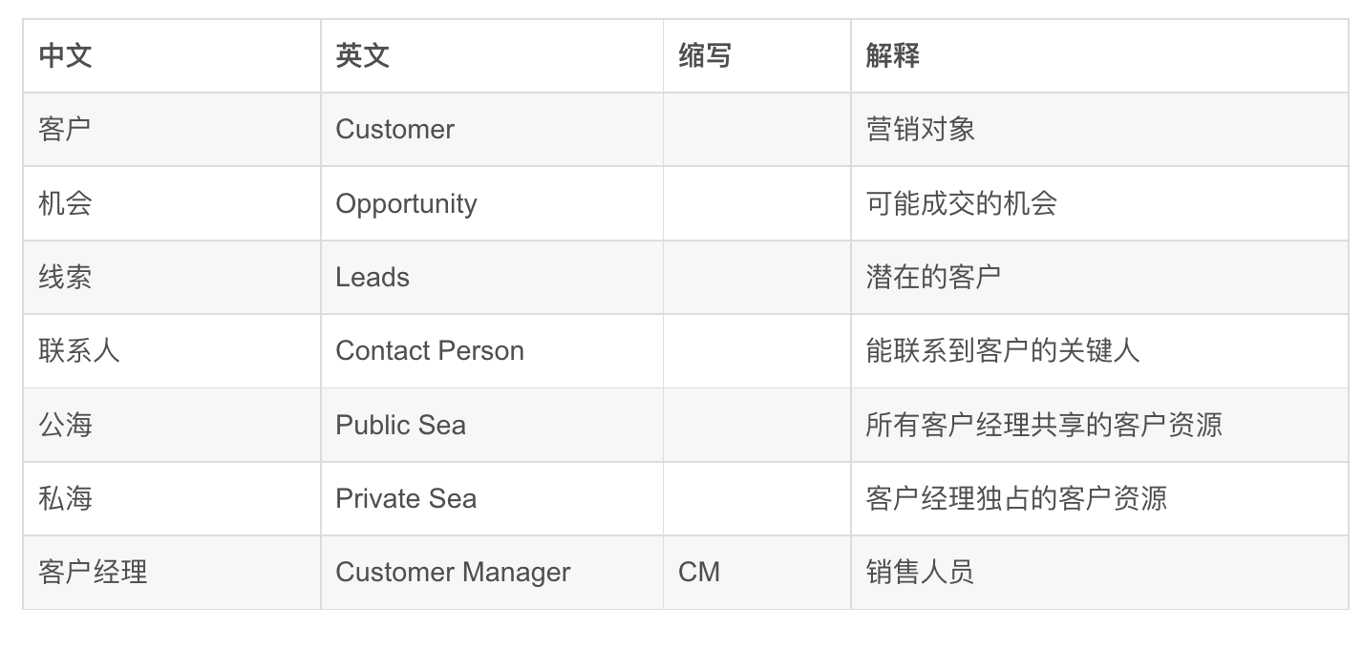Select the Private Sea cell
Screen dimensions: 1362x649
pos(492,498)
